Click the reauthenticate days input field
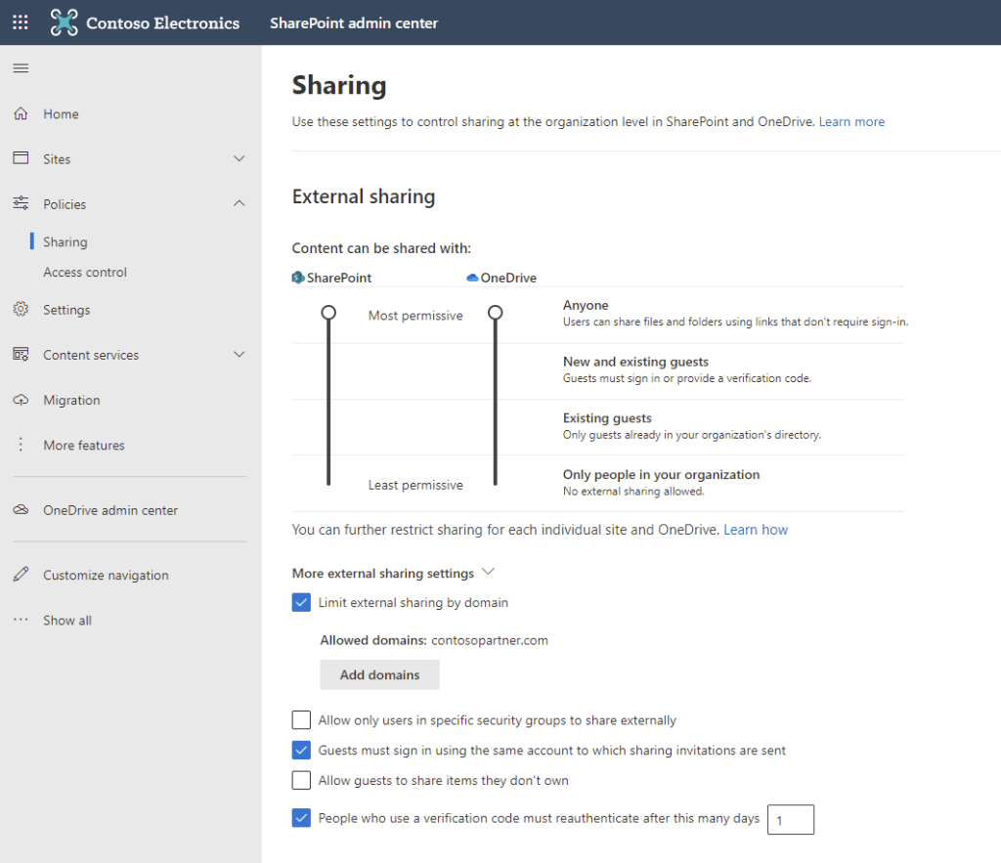This screenshot has width=1001, height=863. (x=791, y=820)
